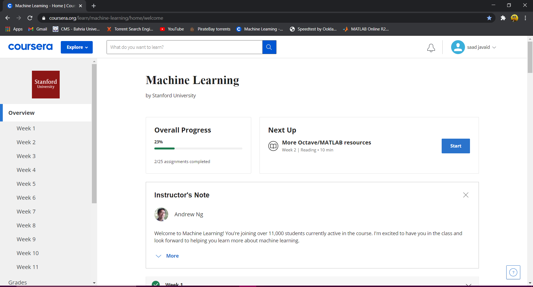Reload the current page
This screenshot has height=287, width=533.
click(x=30, y=18)
